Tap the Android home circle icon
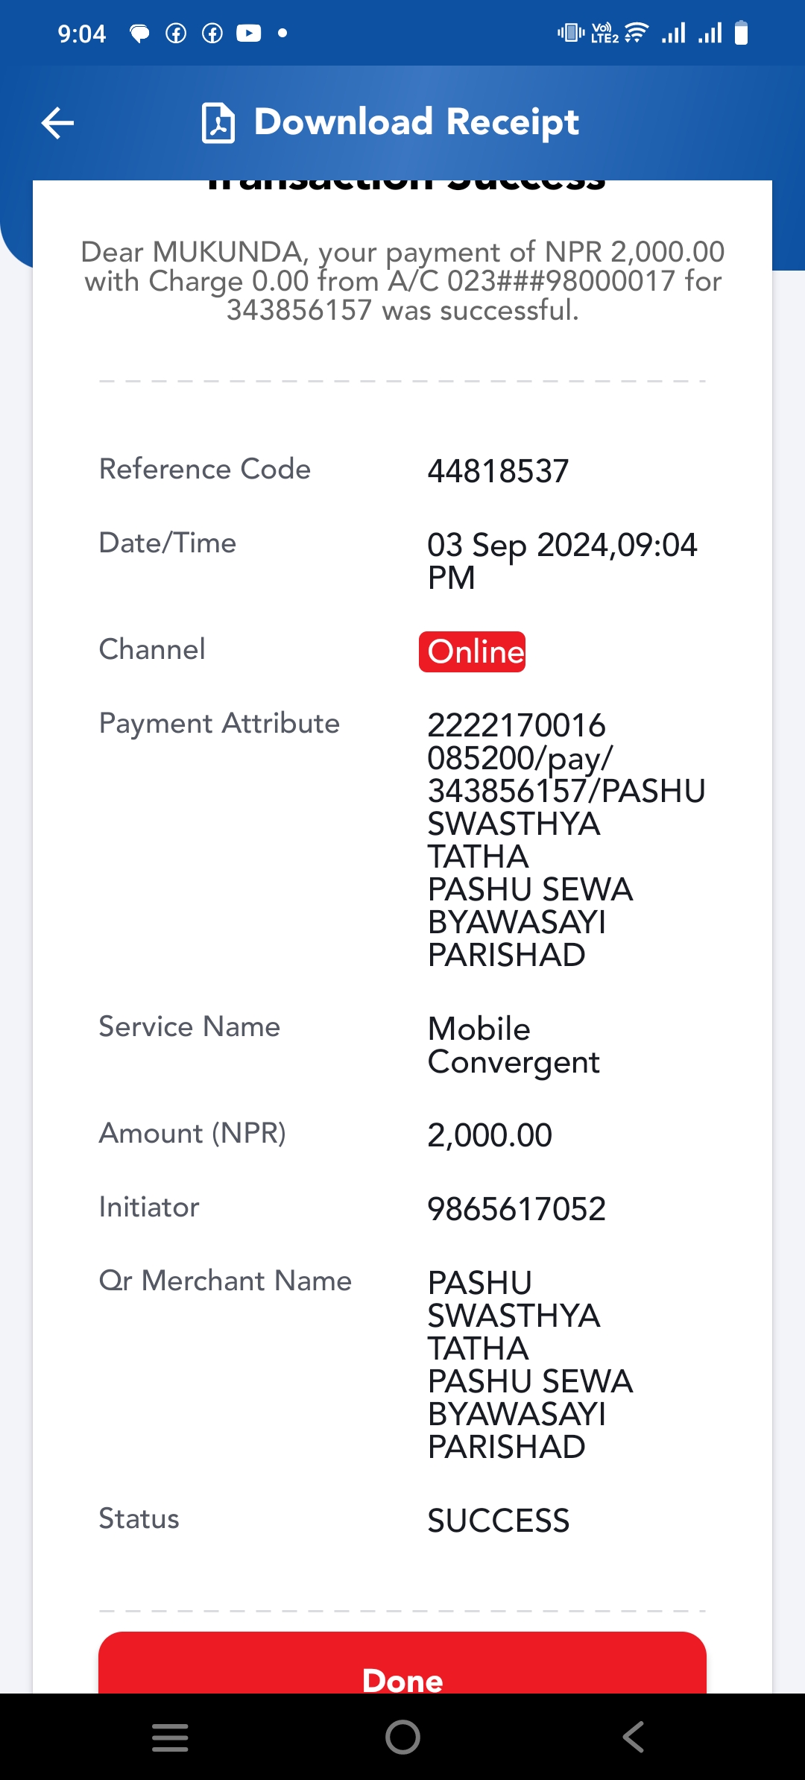Image resolution: width=805 pixels, height=1780 pixels. click(402, 1737)
